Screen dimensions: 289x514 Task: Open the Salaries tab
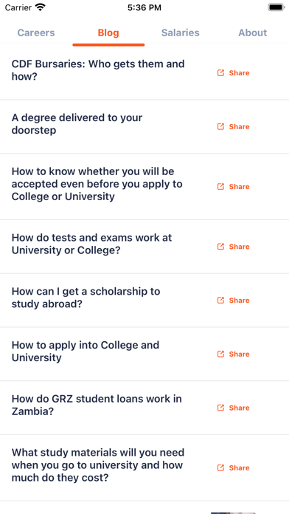181,32
